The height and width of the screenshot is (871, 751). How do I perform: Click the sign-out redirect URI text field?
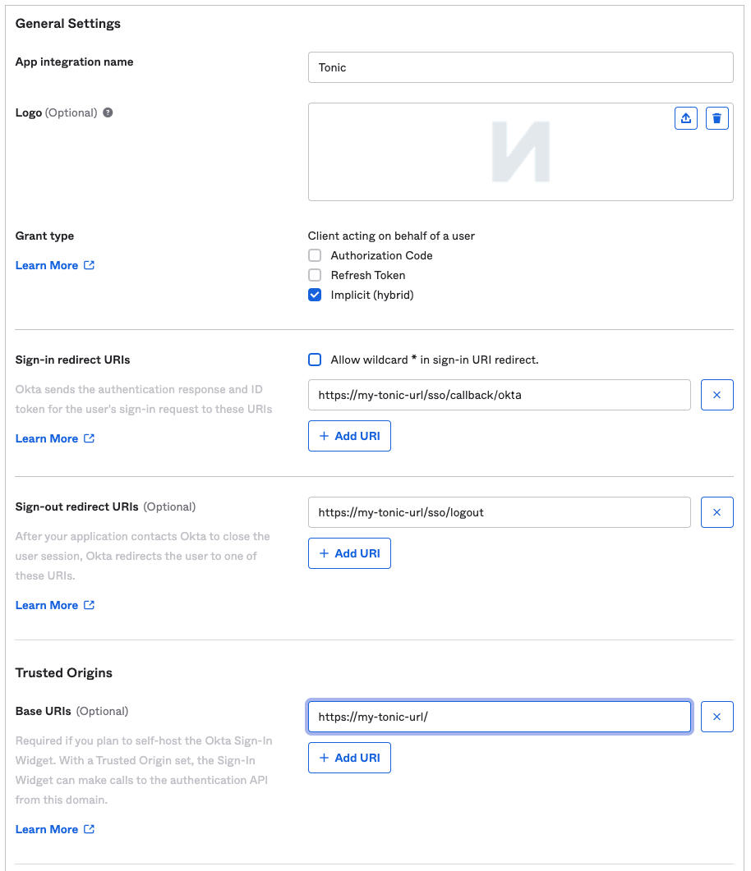tap(499, 512)
